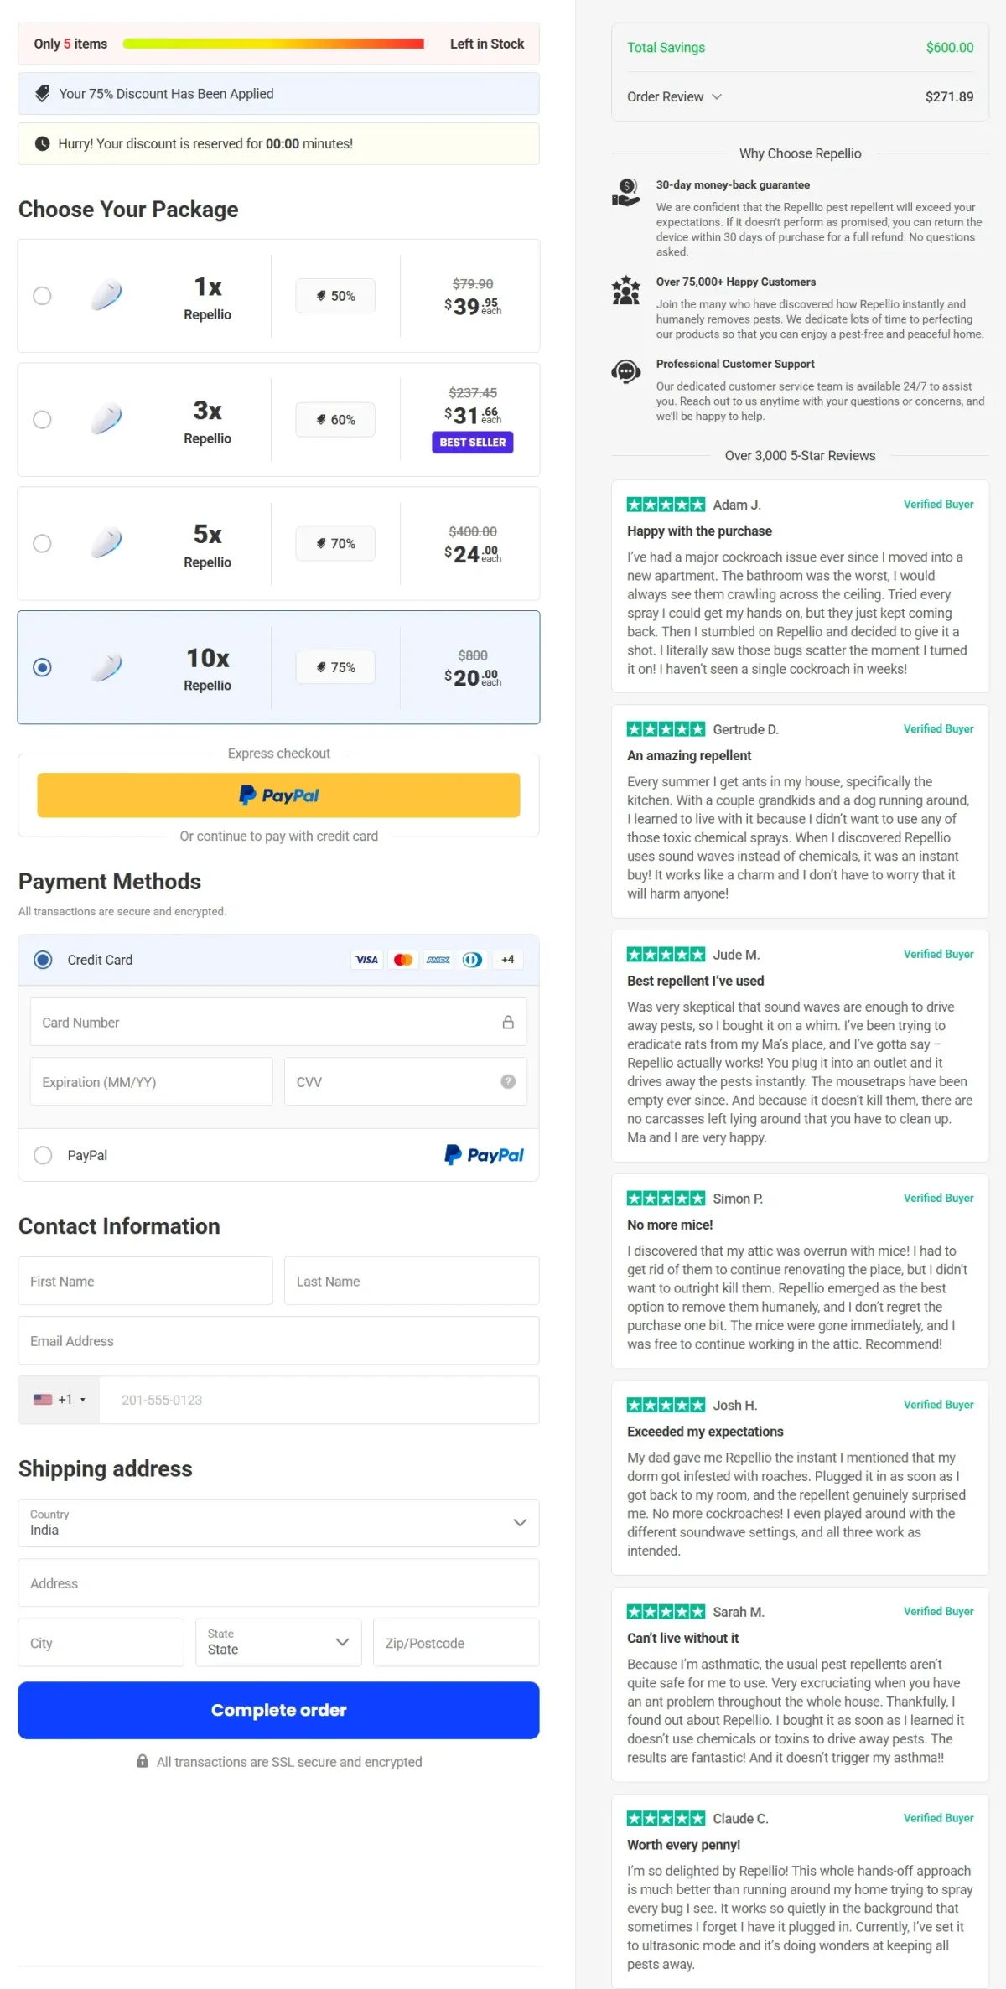Click the +4 more cards badge

[507, 960]
